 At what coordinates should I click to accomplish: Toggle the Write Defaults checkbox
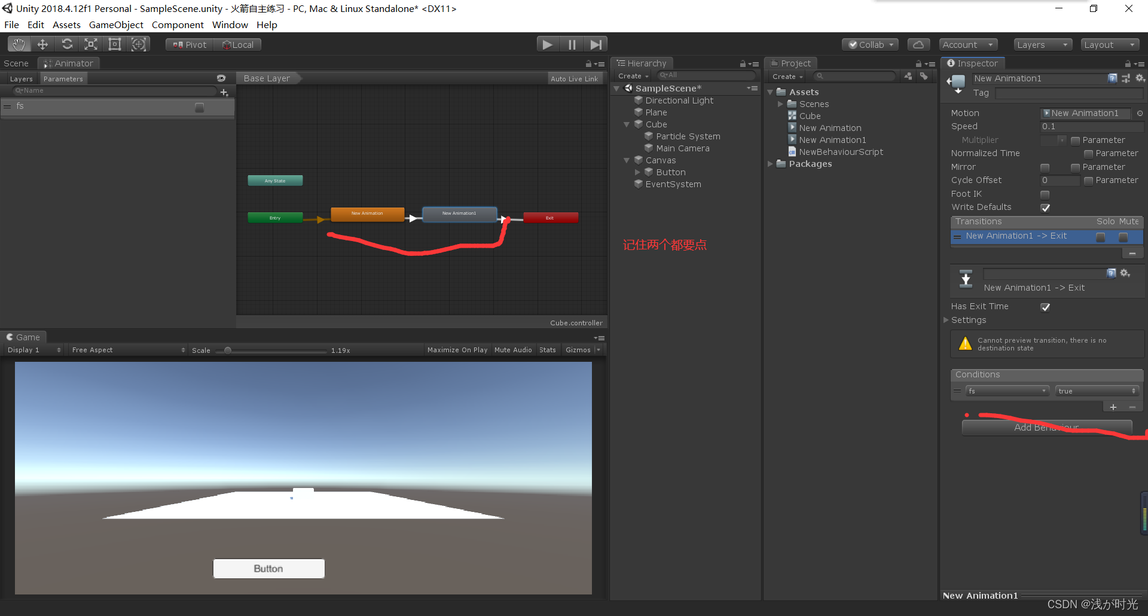[x=1045, y=208]
